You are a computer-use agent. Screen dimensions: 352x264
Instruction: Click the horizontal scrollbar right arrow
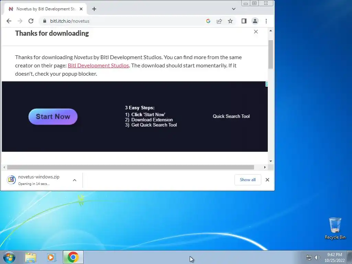[x=265, y=167]
